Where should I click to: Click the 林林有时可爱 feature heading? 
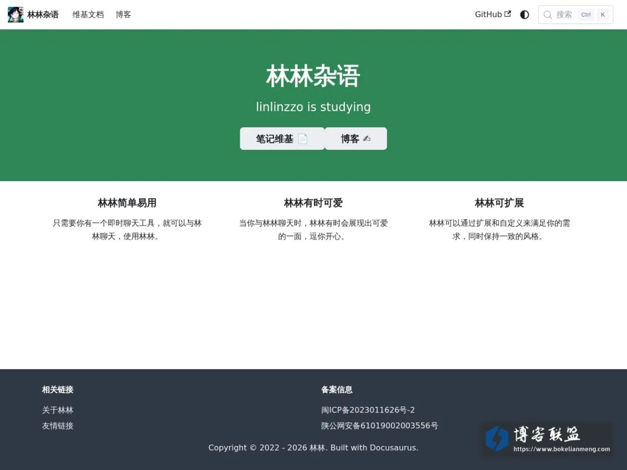click(x=313, y=203)
